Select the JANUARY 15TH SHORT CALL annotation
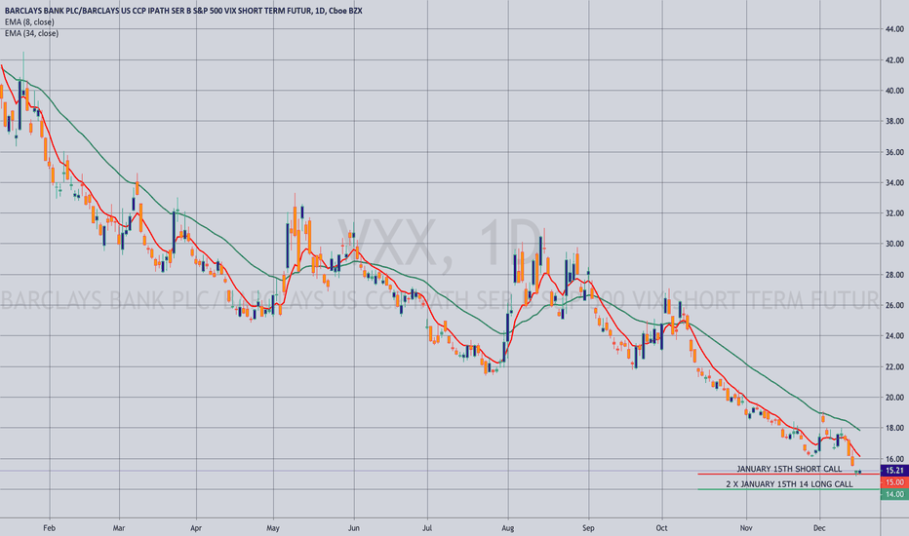Screen dimensions: 909x536 coord(789,469)
